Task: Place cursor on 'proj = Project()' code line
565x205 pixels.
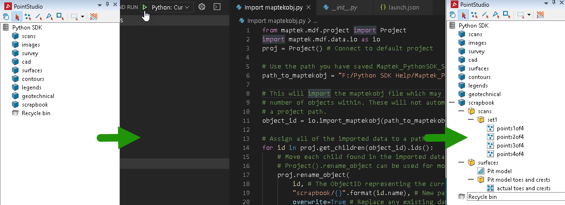Action: coord(347,49)
